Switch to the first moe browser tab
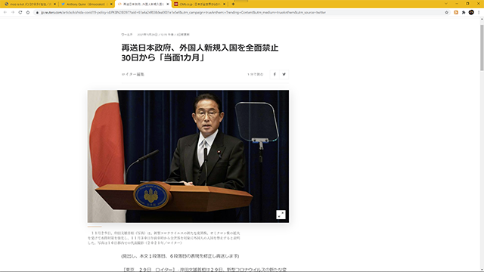This screenshot has width=484, height=272. (x=29, y=4)
